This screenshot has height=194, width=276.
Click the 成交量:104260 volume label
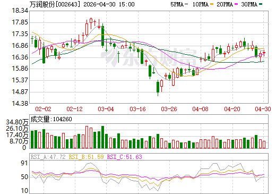coord(51,119)
